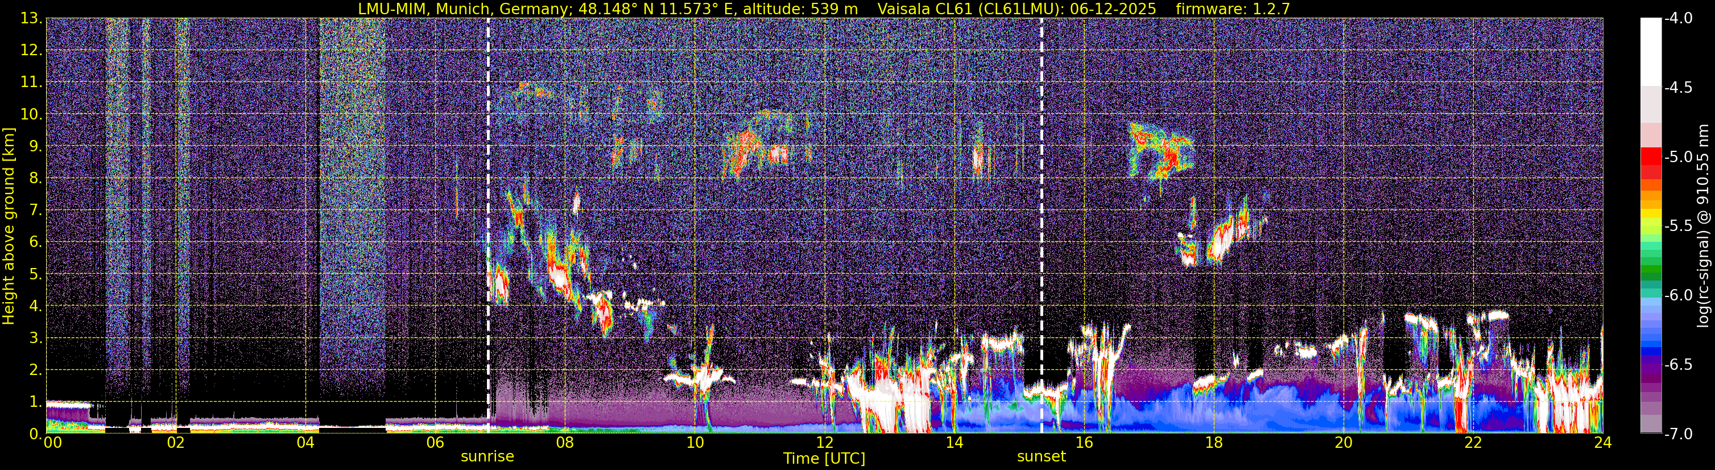Click the '08' time tick label
1715x470 pixels.
565,443
